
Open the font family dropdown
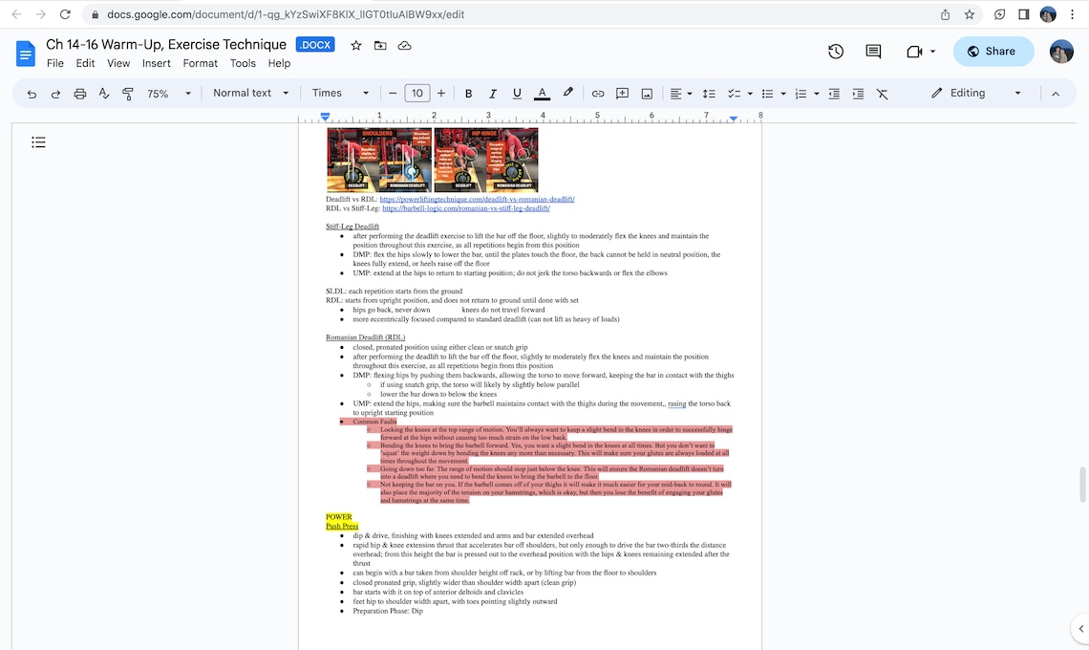coord(339,93)
